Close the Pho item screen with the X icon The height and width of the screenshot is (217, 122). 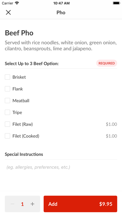(8, 12)
